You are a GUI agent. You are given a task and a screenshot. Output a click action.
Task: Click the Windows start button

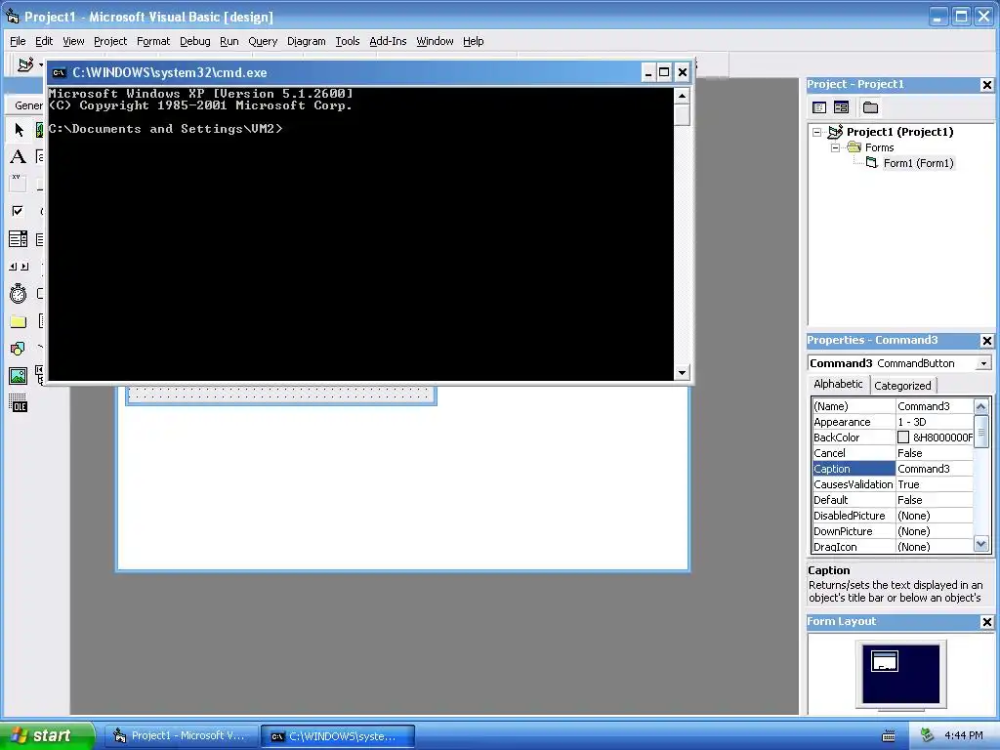pos(47,735)
